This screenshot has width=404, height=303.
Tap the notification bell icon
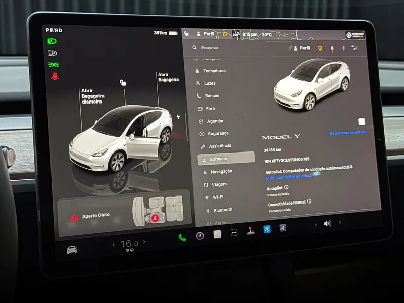pyautogui.click(x=332, y=48)
